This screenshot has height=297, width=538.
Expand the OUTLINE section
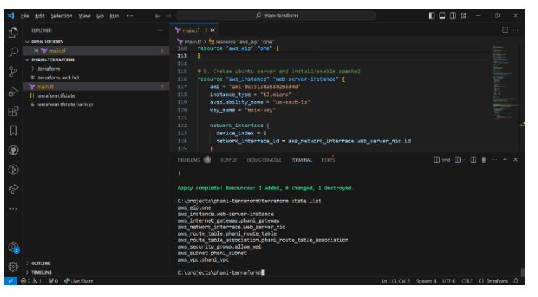coord(42,263)
